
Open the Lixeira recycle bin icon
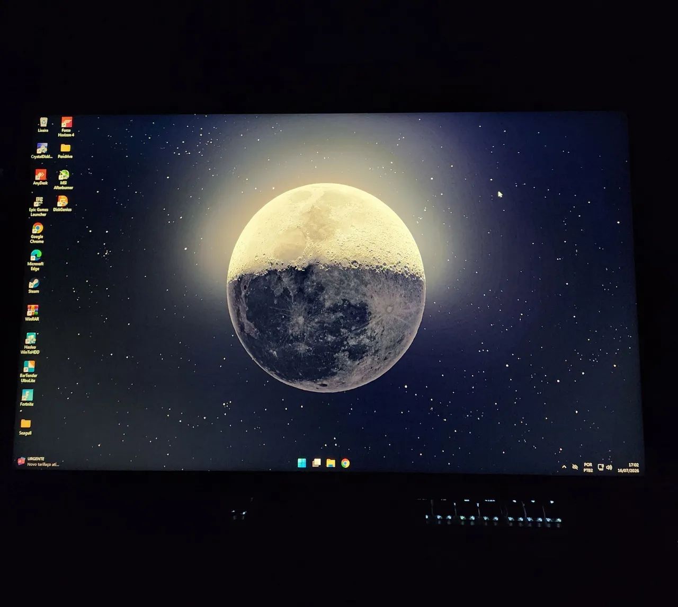tap(43, 125)
